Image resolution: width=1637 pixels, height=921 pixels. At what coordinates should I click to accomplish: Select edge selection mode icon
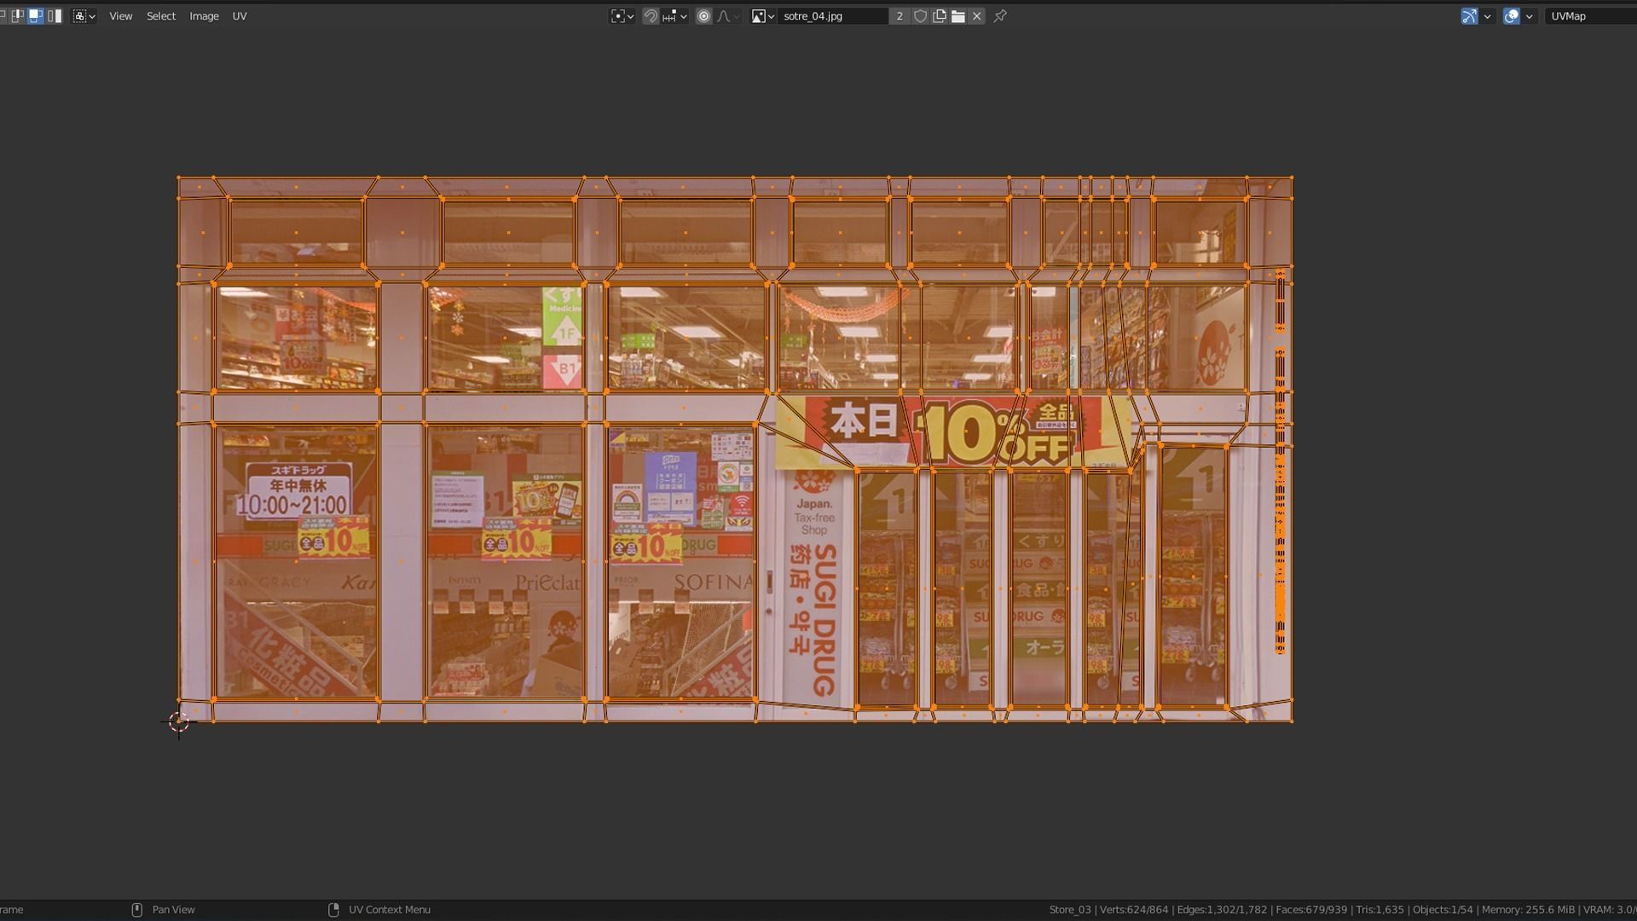17,16
